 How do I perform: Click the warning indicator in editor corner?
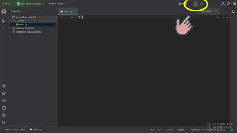click(218, 17)
